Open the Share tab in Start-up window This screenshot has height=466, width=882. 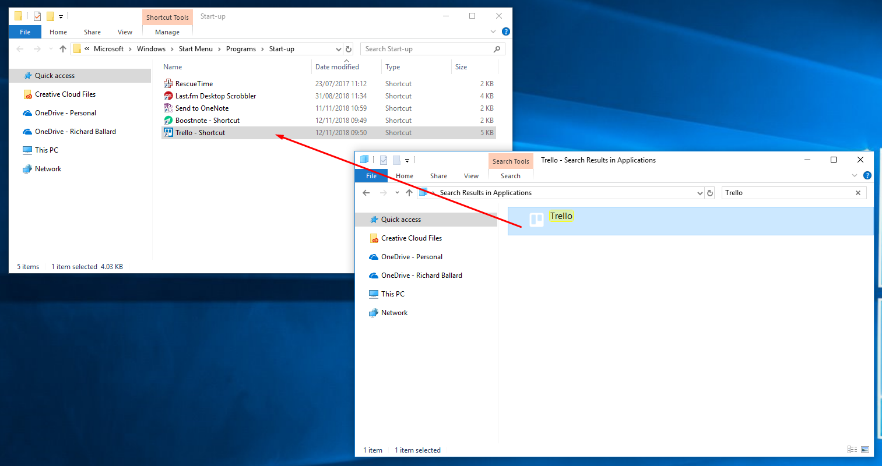pyautogui.click(x=92, y=32)
